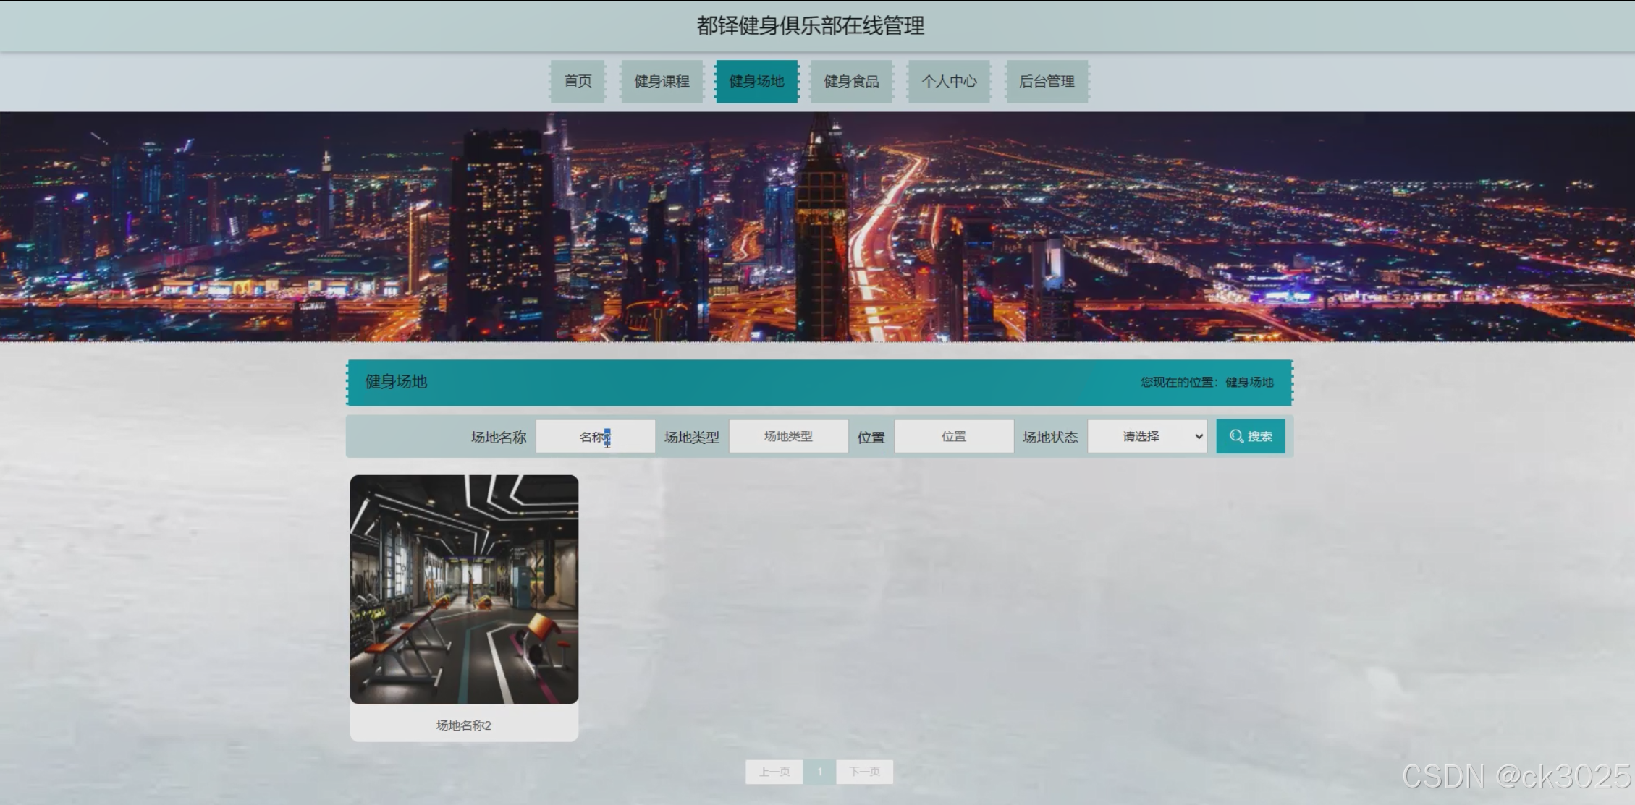Click the 都铎健身俱乐部在线管理 site title
The image size is (1635, 805).
[x=810, y=26]
